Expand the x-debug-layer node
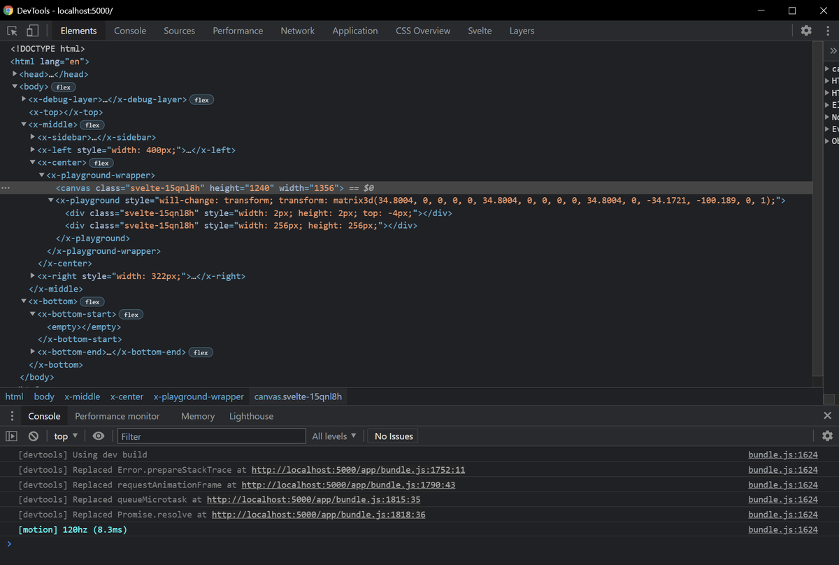Screen dimensions: 839x565 [24, 99]
